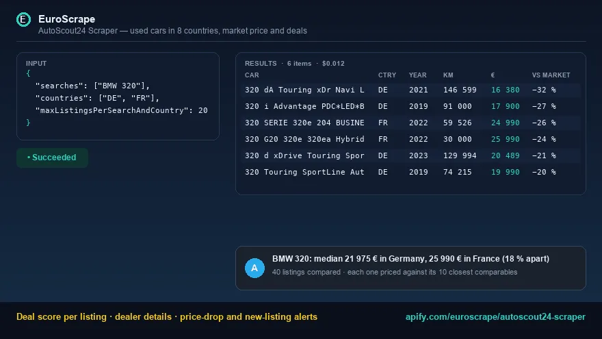Viewport: 602px width, 339px height.
Task: Click the price 17 900
Action: click(506, 106)
